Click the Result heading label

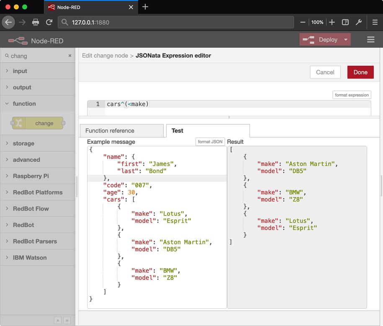pyautogui.click(x=235, y=142)
